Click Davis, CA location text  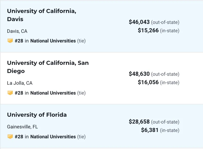[x=17, y=31]
